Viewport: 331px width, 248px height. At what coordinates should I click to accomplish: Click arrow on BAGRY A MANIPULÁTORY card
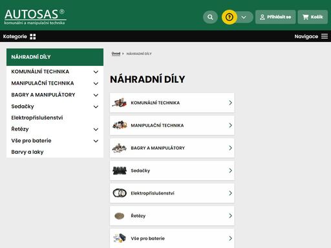[230, 148]
